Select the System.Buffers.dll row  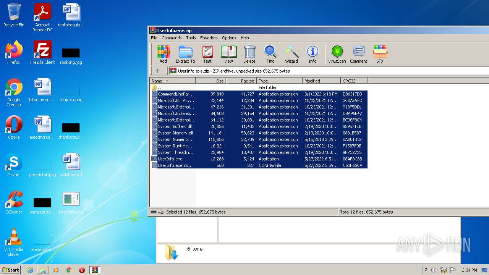coord(258,126)
